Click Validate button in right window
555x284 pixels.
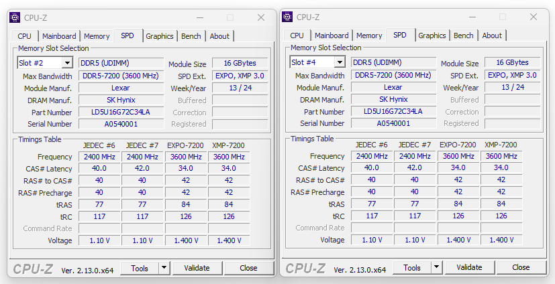point(469,267)
